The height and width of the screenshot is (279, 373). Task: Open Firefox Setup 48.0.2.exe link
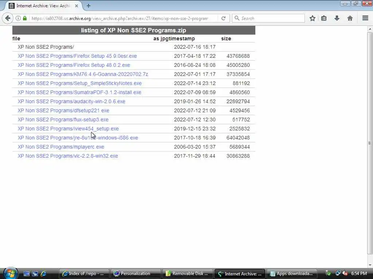click(74, 65)
